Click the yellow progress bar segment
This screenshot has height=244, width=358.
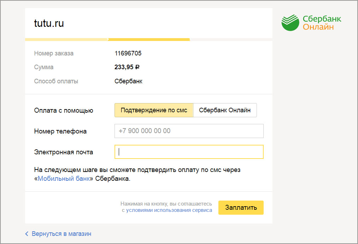point(148,39)
